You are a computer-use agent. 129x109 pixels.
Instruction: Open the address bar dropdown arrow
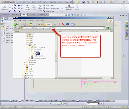104,28
